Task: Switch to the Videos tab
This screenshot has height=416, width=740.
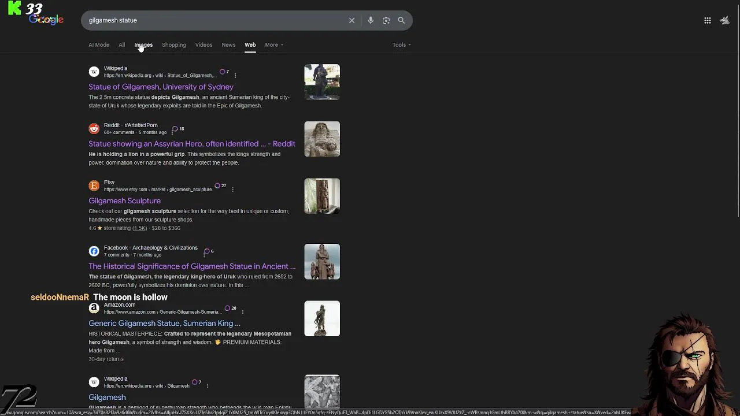Action: pyautogui.click(x=203, y=44)
